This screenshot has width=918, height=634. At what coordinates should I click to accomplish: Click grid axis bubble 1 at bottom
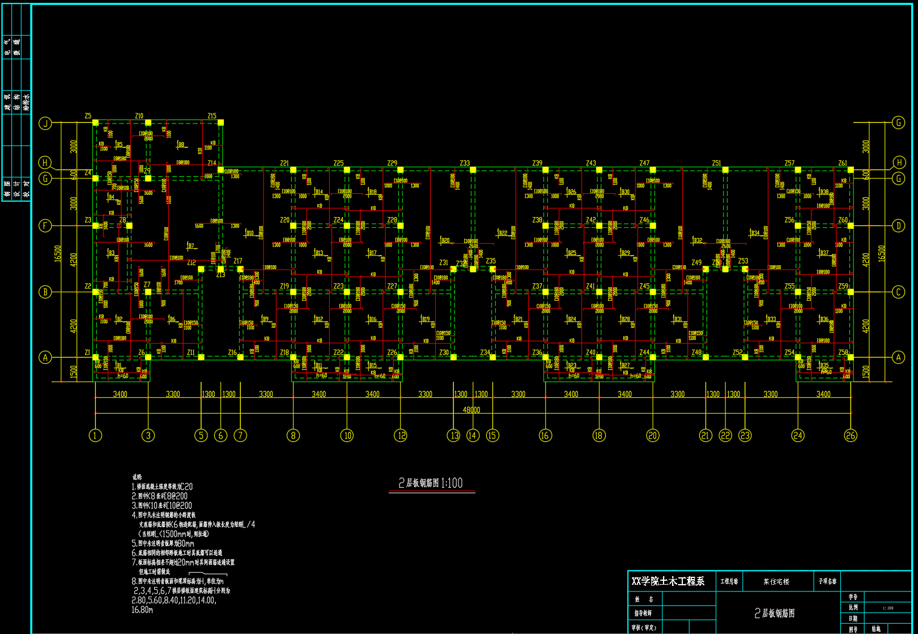[x=95, y=435]
